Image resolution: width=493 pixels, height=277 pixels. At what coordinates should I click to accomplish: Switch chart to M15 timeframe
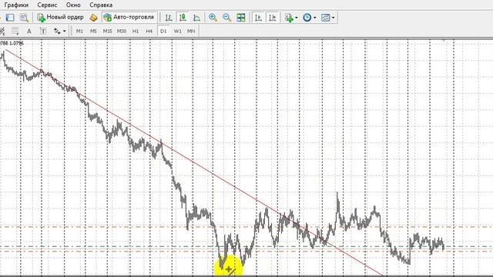(108, 31)
